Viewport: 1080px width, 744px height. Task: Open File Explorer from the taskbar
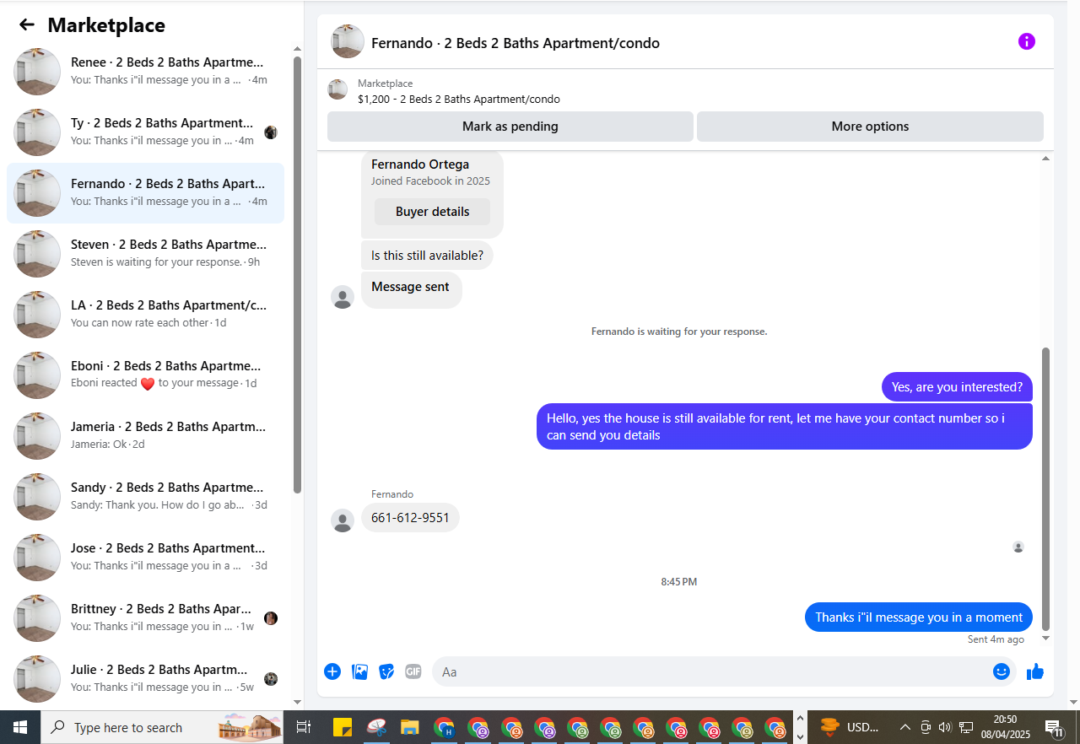point(410,727)
